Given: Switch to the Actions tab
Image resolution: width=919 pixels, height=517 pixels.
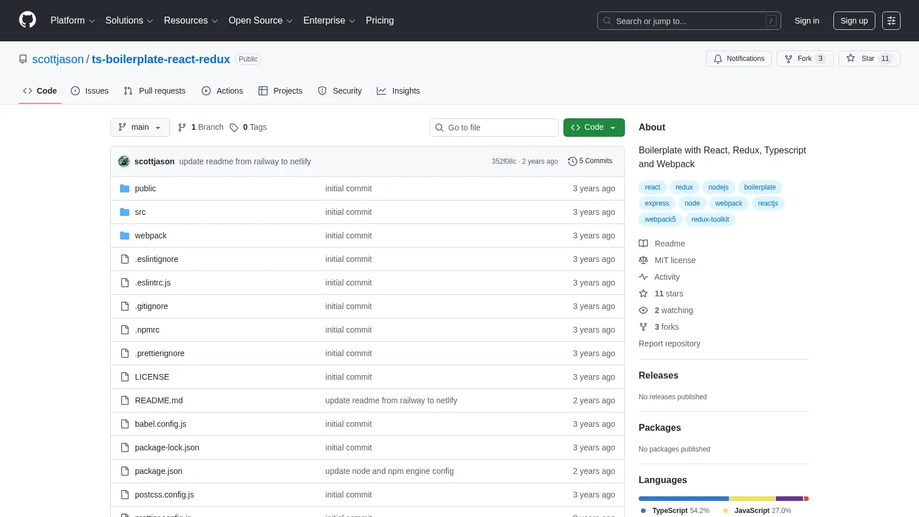Looking at the screenshot, I should pos(222,91).
